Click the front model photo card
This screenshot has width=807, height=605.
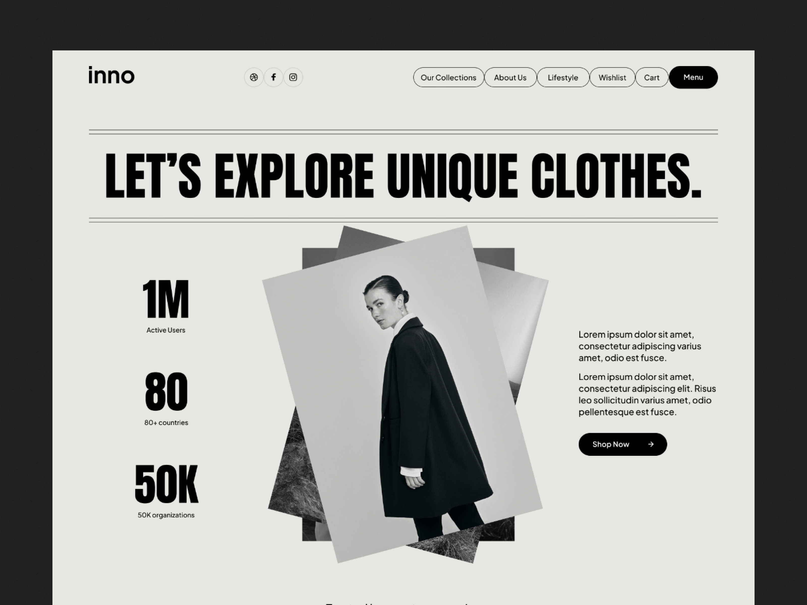click(402, 394)
